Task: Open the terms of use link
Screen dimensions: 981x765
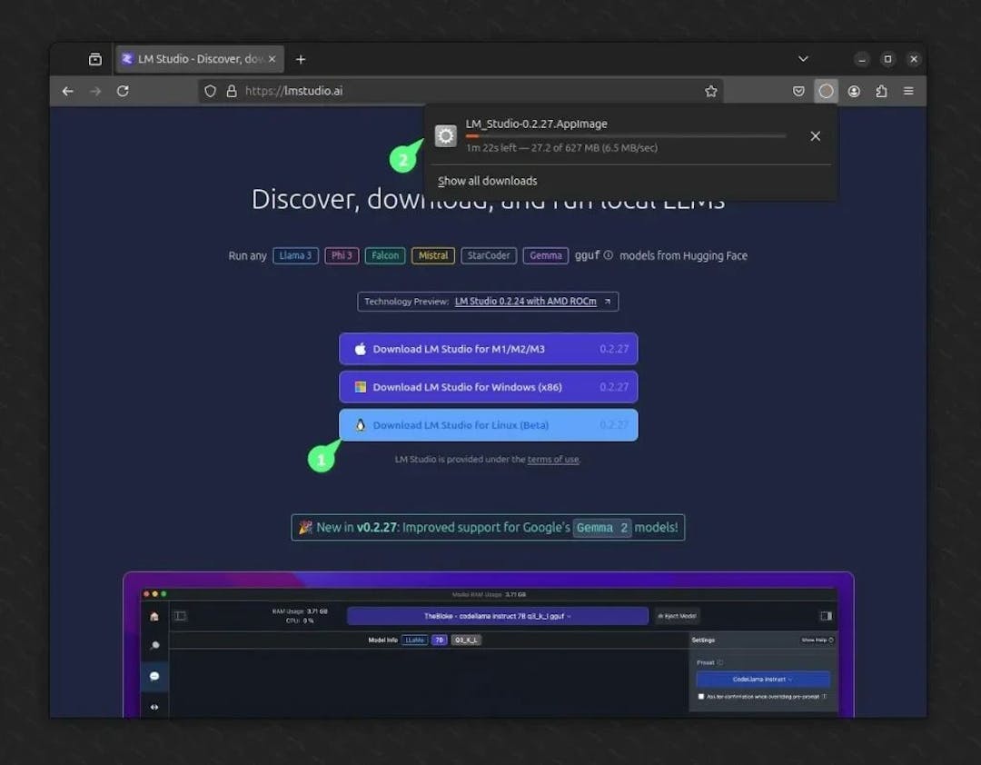Action: (x=552, y=460)
